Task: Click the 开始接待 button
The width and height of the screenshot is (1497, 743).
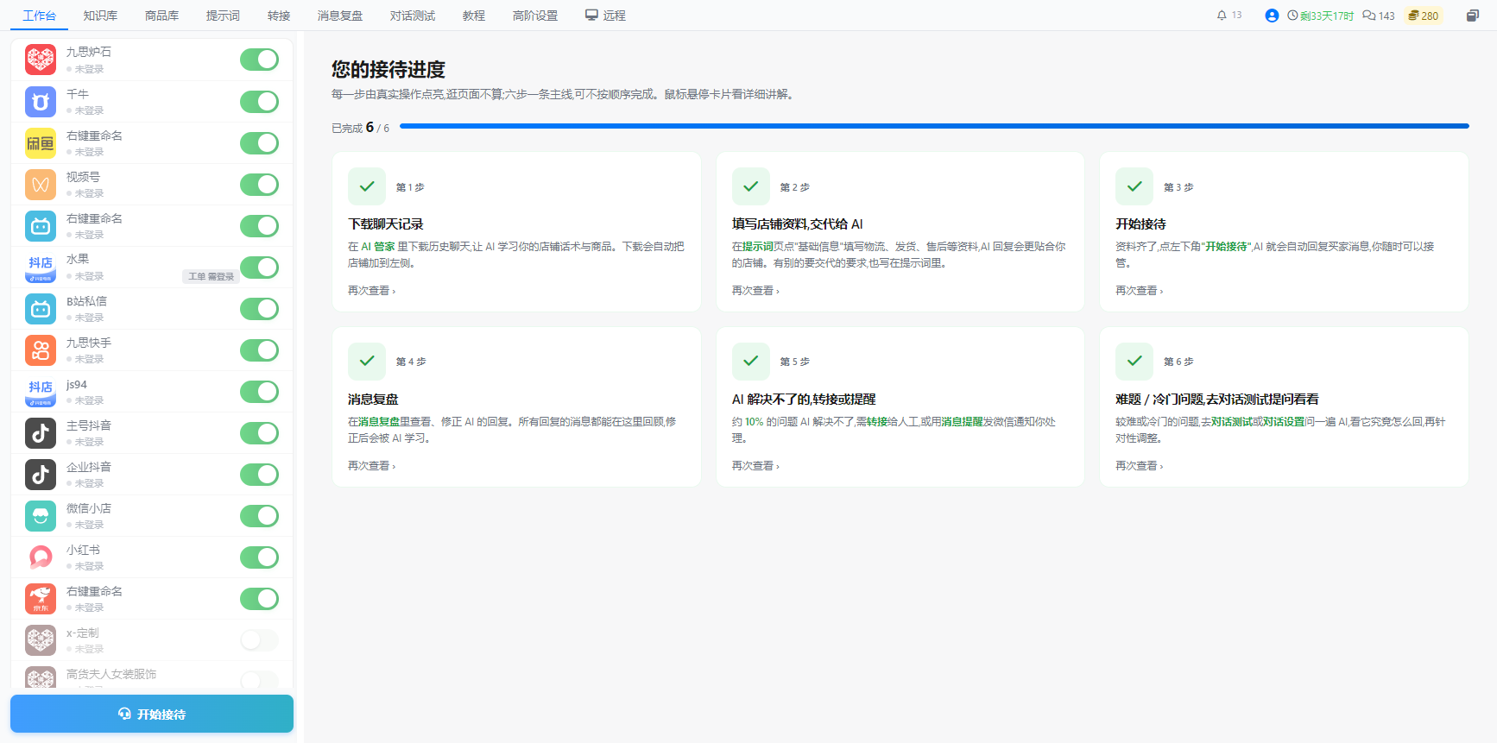Action: [152, 714]
